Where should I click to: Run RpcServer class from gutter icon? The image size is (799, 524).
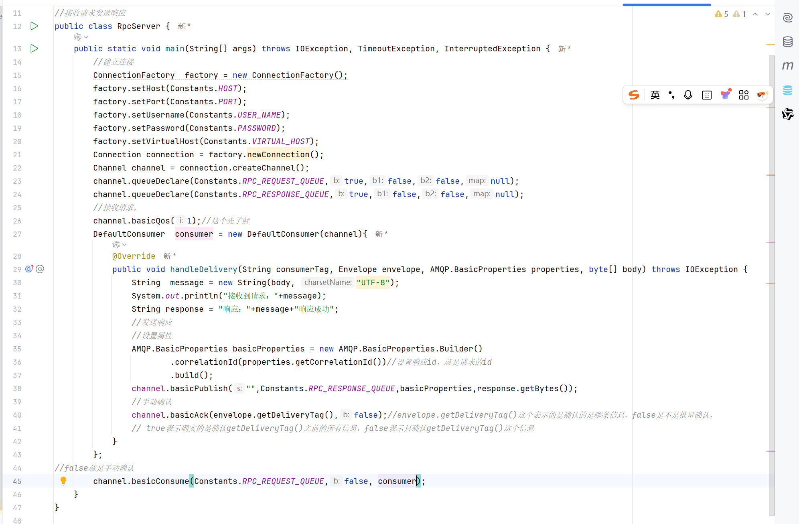point(34,26)
